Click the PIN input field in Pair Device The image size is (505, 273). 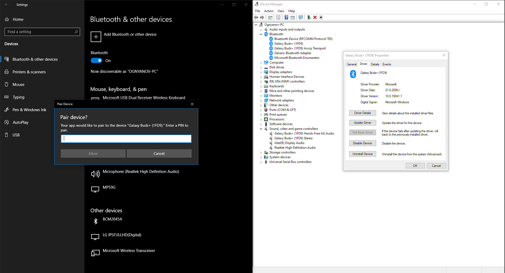click(126, 139)
